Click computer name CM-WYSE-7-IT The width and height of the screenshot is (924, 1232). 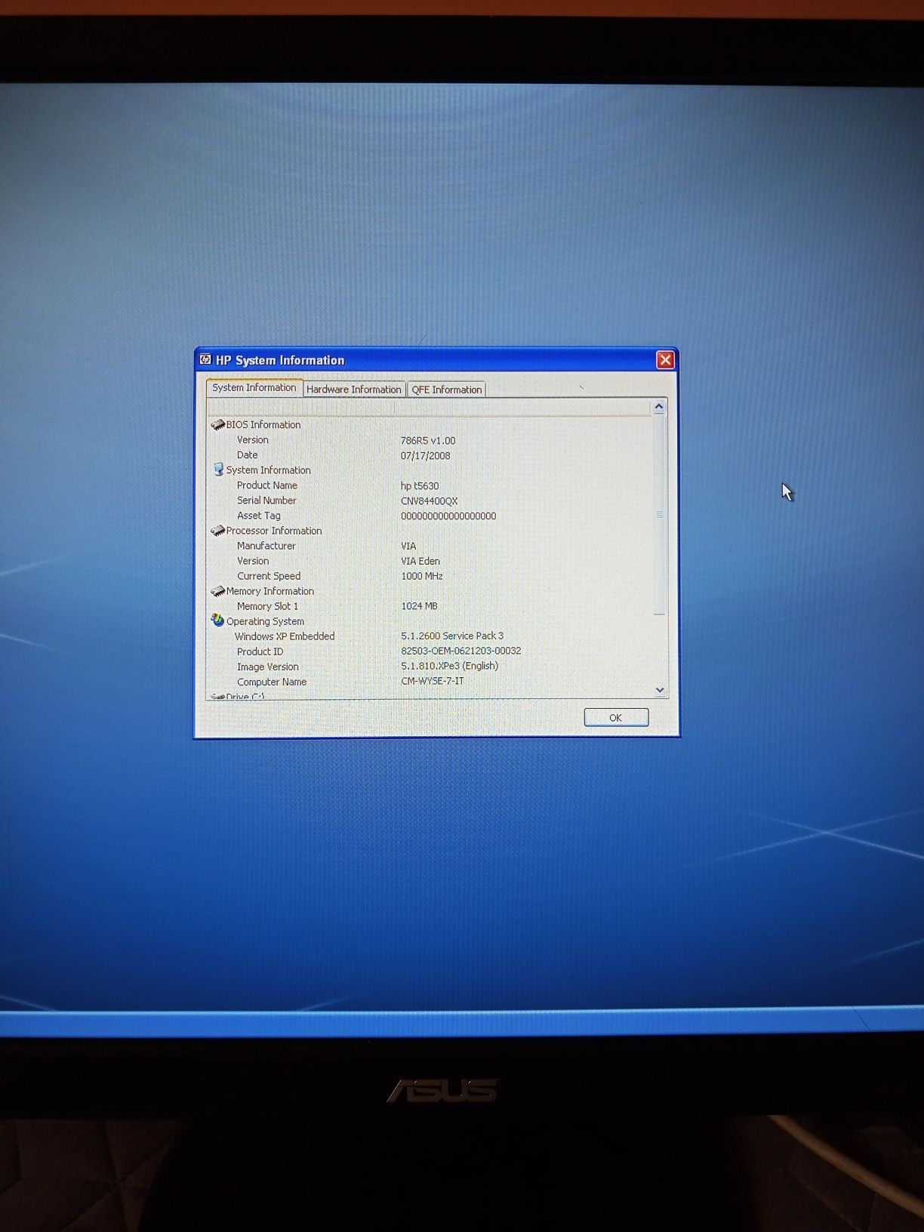point(433,681)
